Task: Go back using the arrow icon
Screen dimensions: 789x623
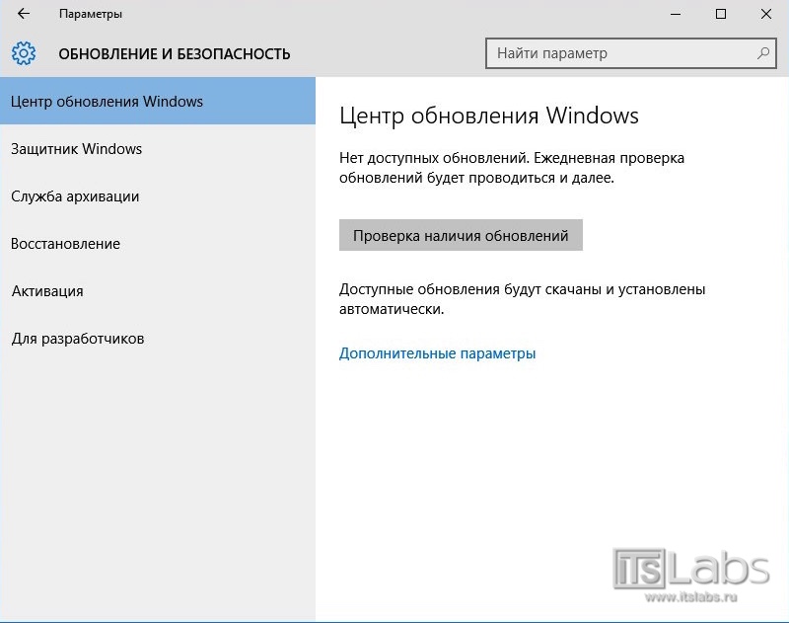Action: pos(24,14)
